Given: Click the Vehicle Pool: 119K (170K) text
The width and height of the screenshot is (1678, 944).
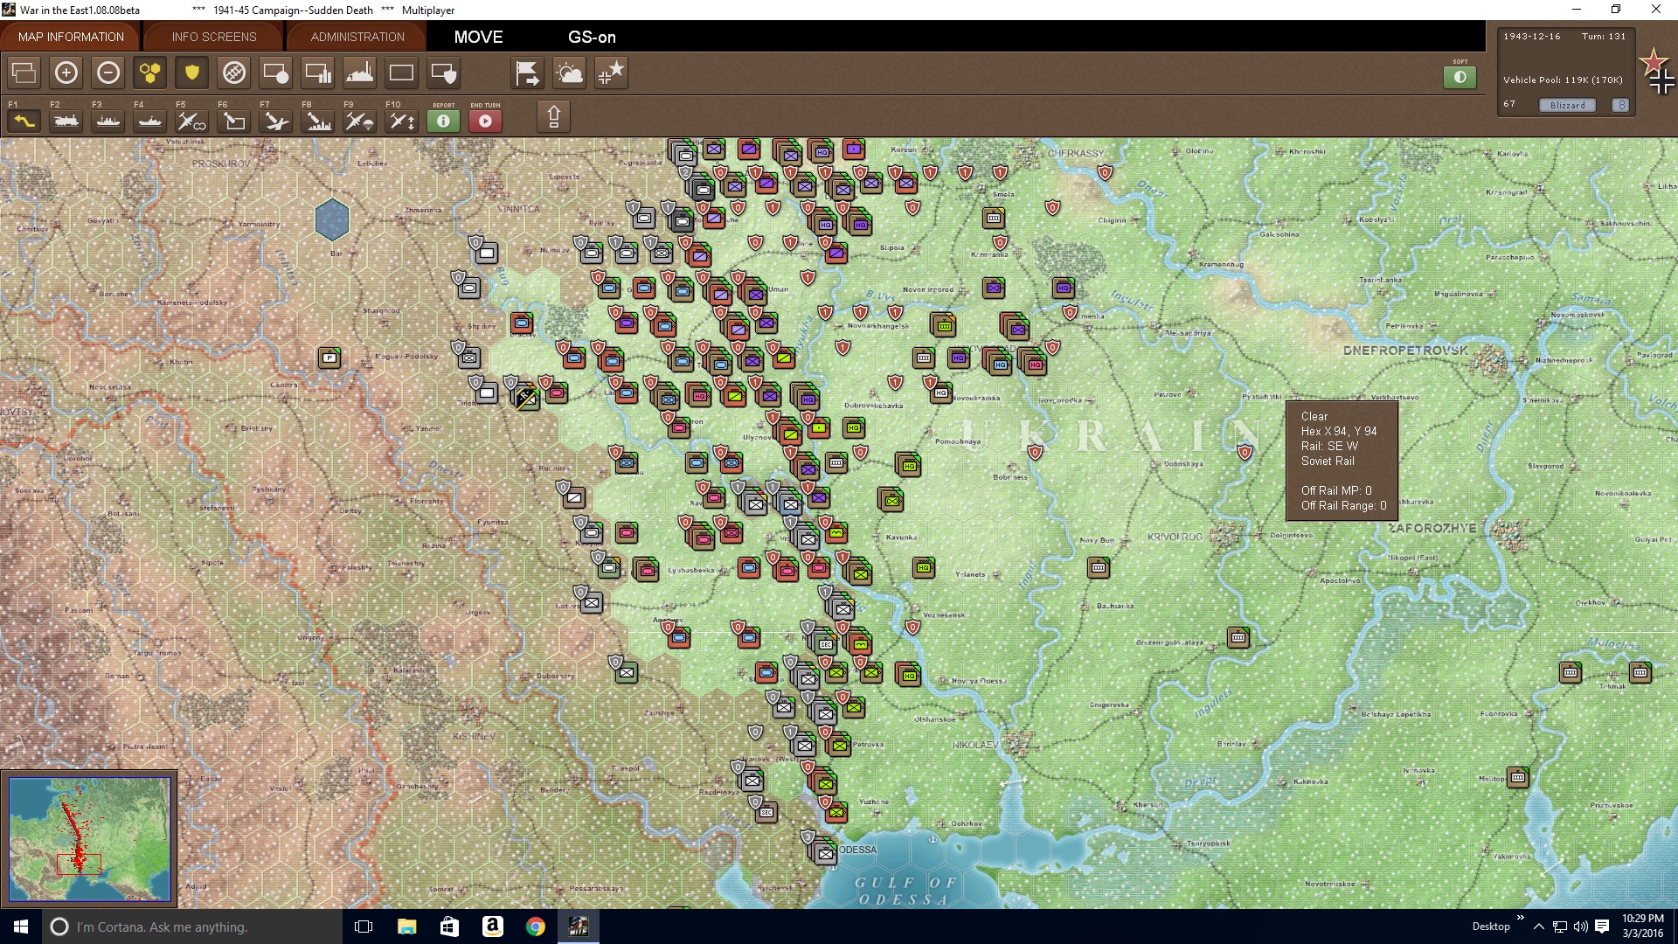Looking at the screenshot, I should coord(1563,80).
